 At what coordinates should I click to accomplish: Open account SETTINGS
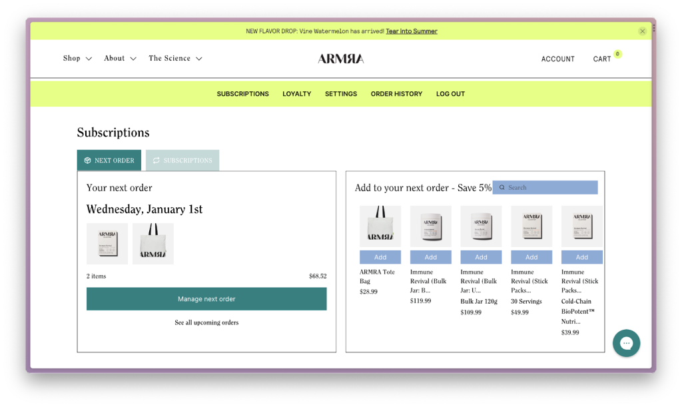[341, 94]
